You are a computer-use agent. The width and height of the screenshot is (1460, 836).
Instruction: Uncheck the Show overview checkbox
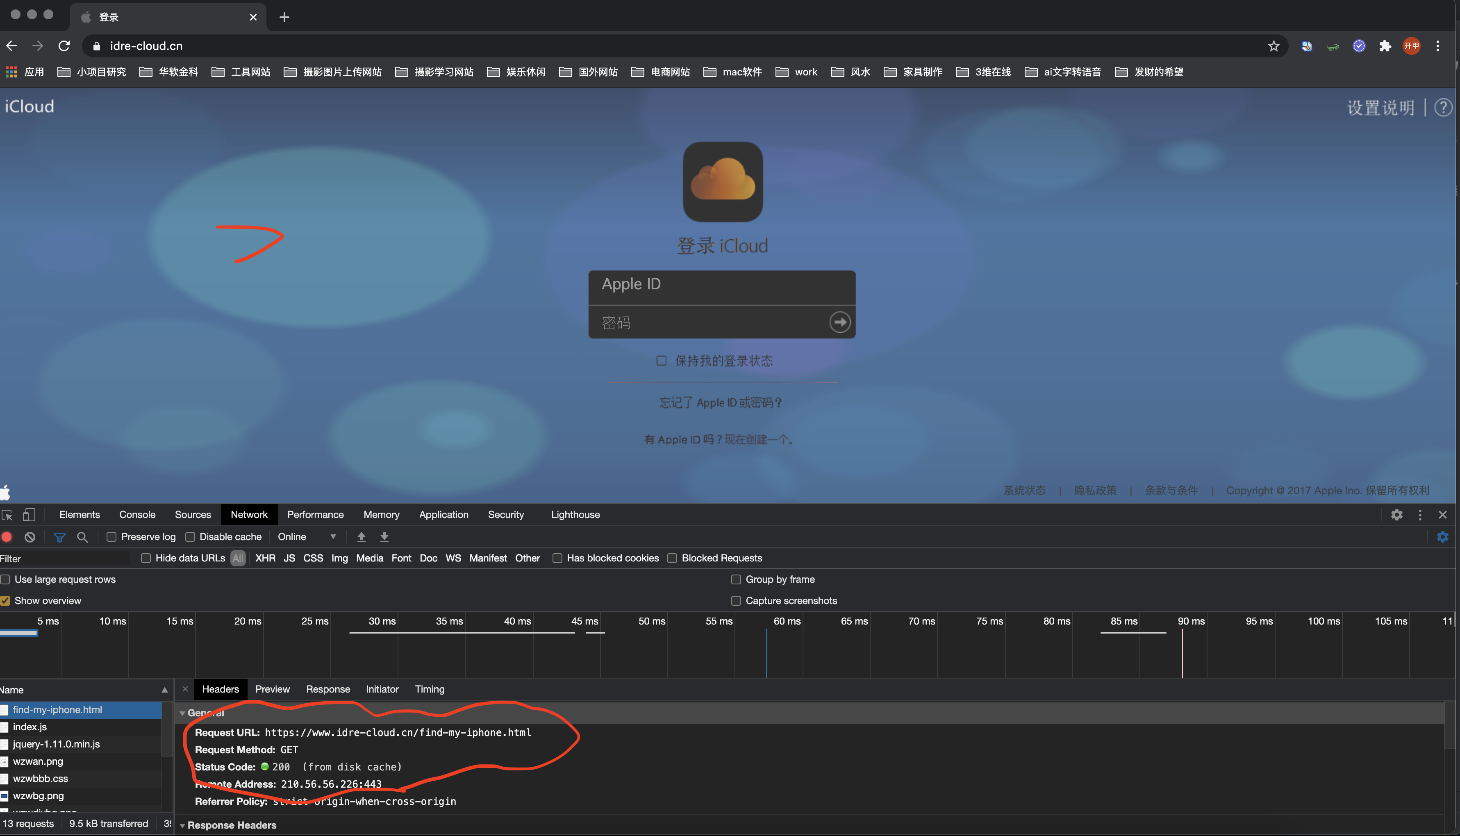tap(6, 601)
